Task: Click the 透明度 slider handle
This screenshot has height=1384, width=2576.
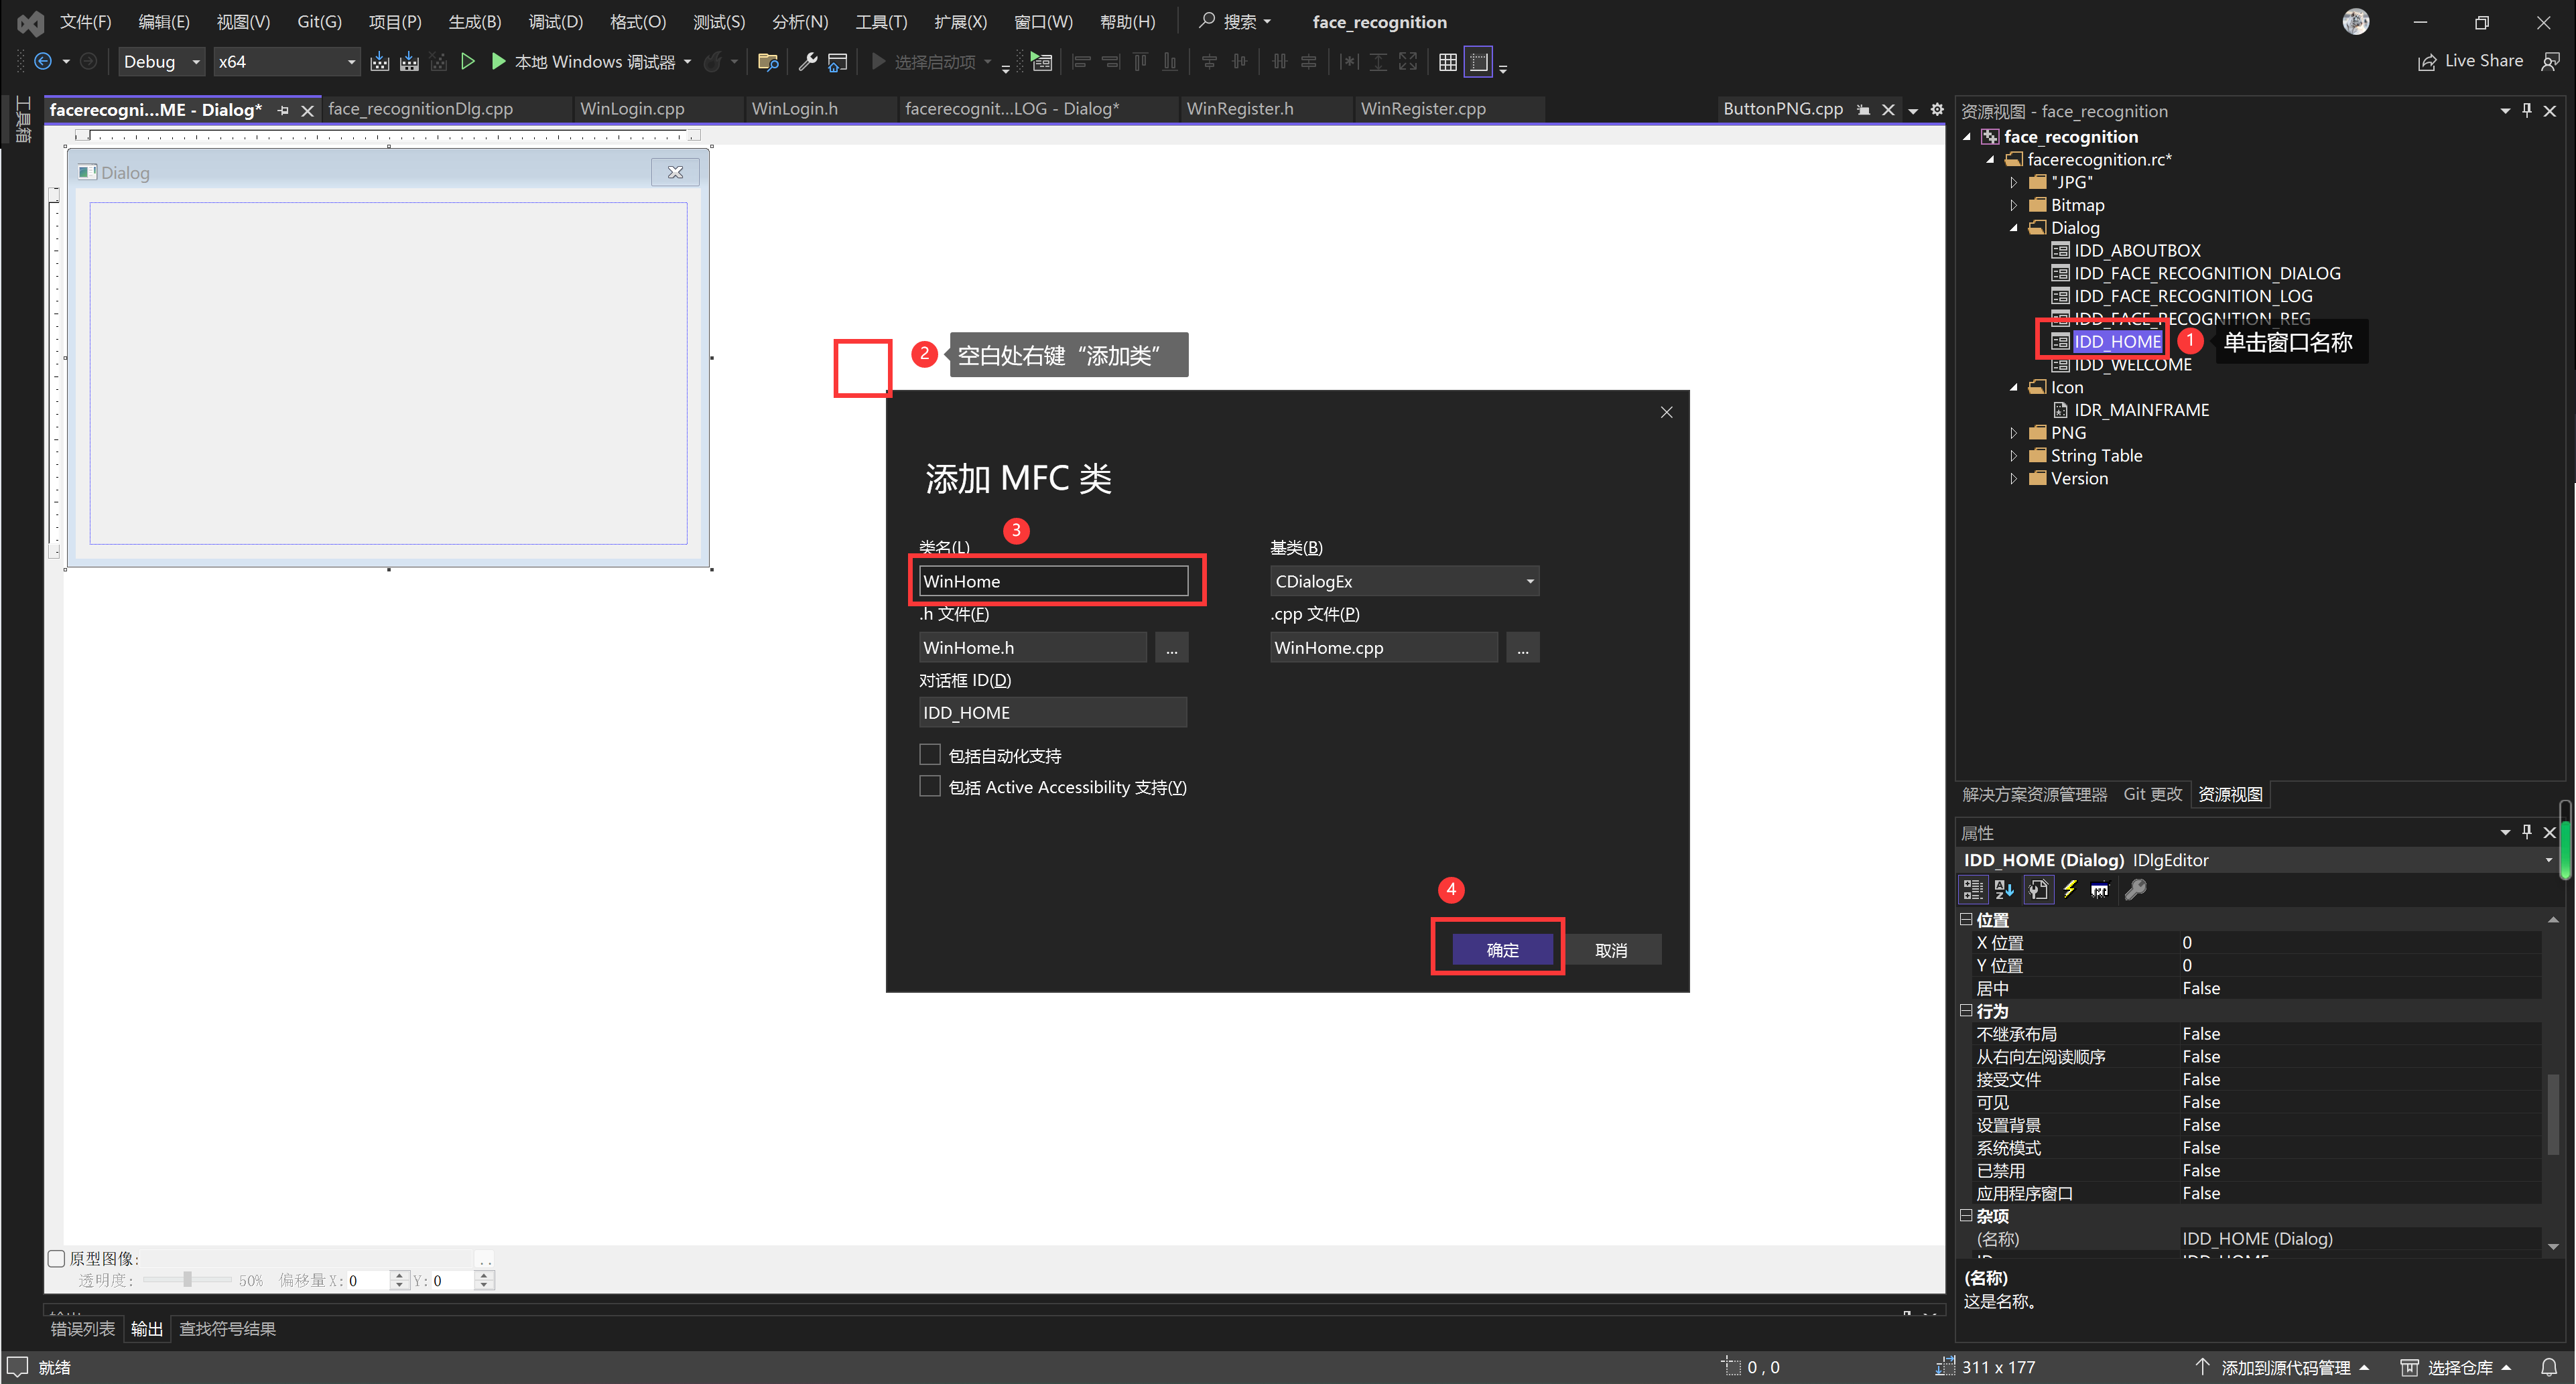Action: (187, 1280)
